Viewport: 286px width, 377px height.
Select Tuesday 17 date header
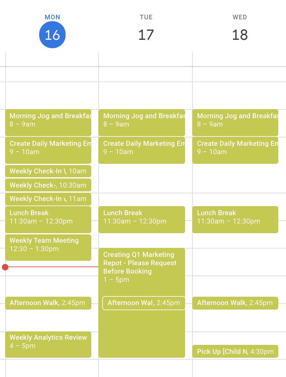(146, 35)
